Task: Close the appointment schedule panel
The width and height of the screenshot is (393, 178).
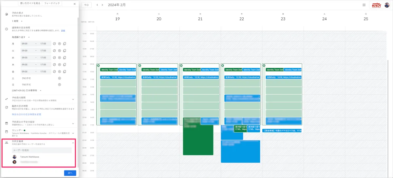Action: (x=75, y=4)
